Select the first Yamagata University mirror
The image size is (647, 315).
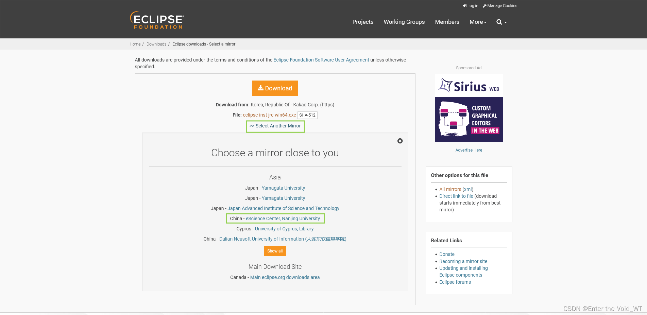283,188
